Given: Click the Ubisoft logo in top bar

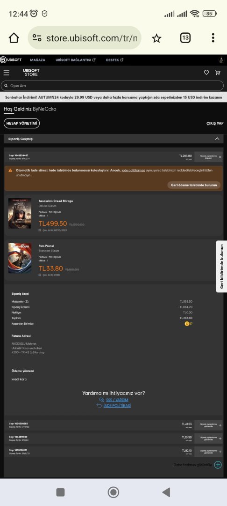Looking at the screenshot, I should (x=11, y=60).
